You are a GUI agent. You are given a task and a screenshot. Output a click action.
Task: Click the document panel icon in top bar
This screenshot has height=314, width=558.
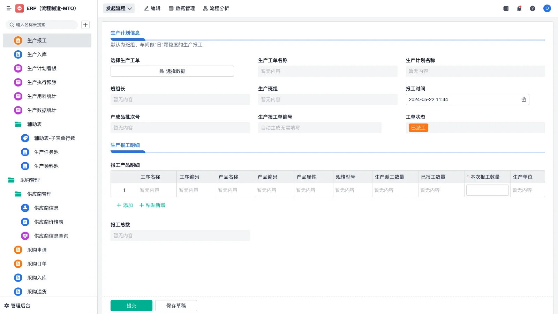click(x=506, y=8)
